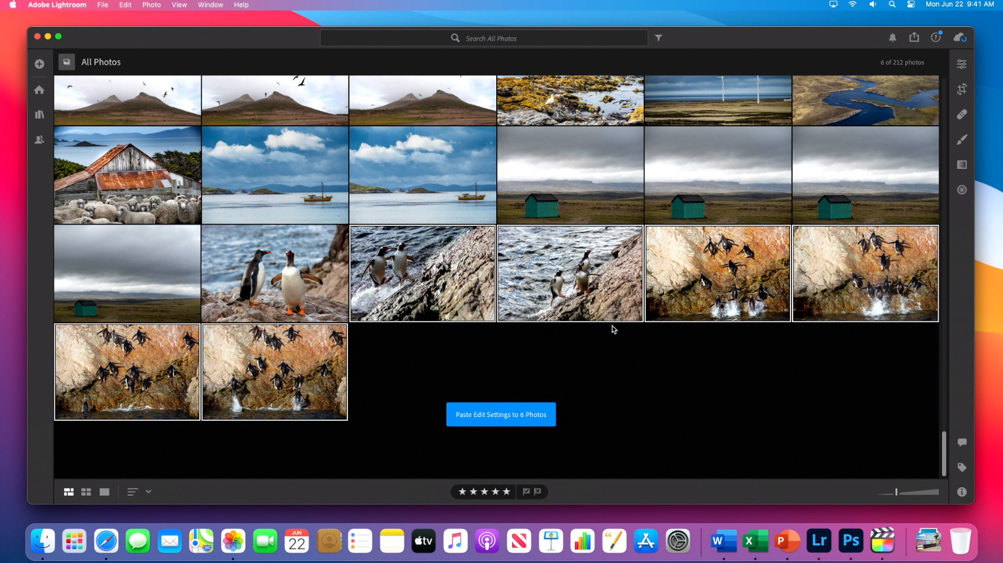Toggle the Pick flag
Viewport: 1003px width, 563px height.
[x=526, y=492]
